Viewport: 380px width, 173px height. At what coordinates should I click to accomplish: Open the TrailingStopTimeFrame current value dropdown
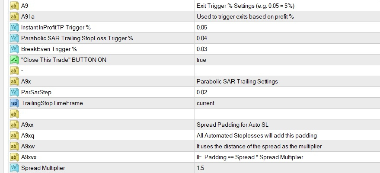[205, 103]
